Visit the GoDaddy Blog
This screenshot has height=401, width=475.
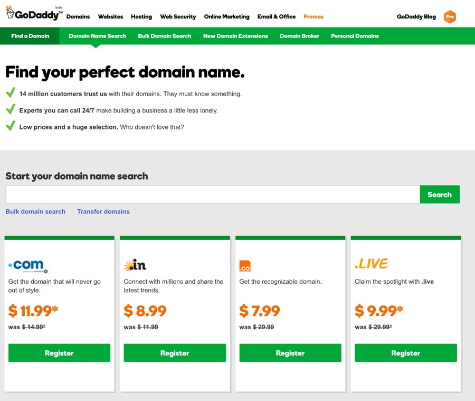[416, 16]
